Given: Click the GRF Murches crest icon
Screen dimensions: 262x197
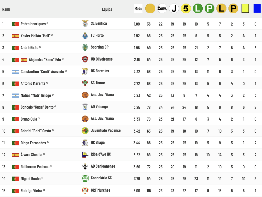Looking at the screenshot, I should tap(85, 190).
